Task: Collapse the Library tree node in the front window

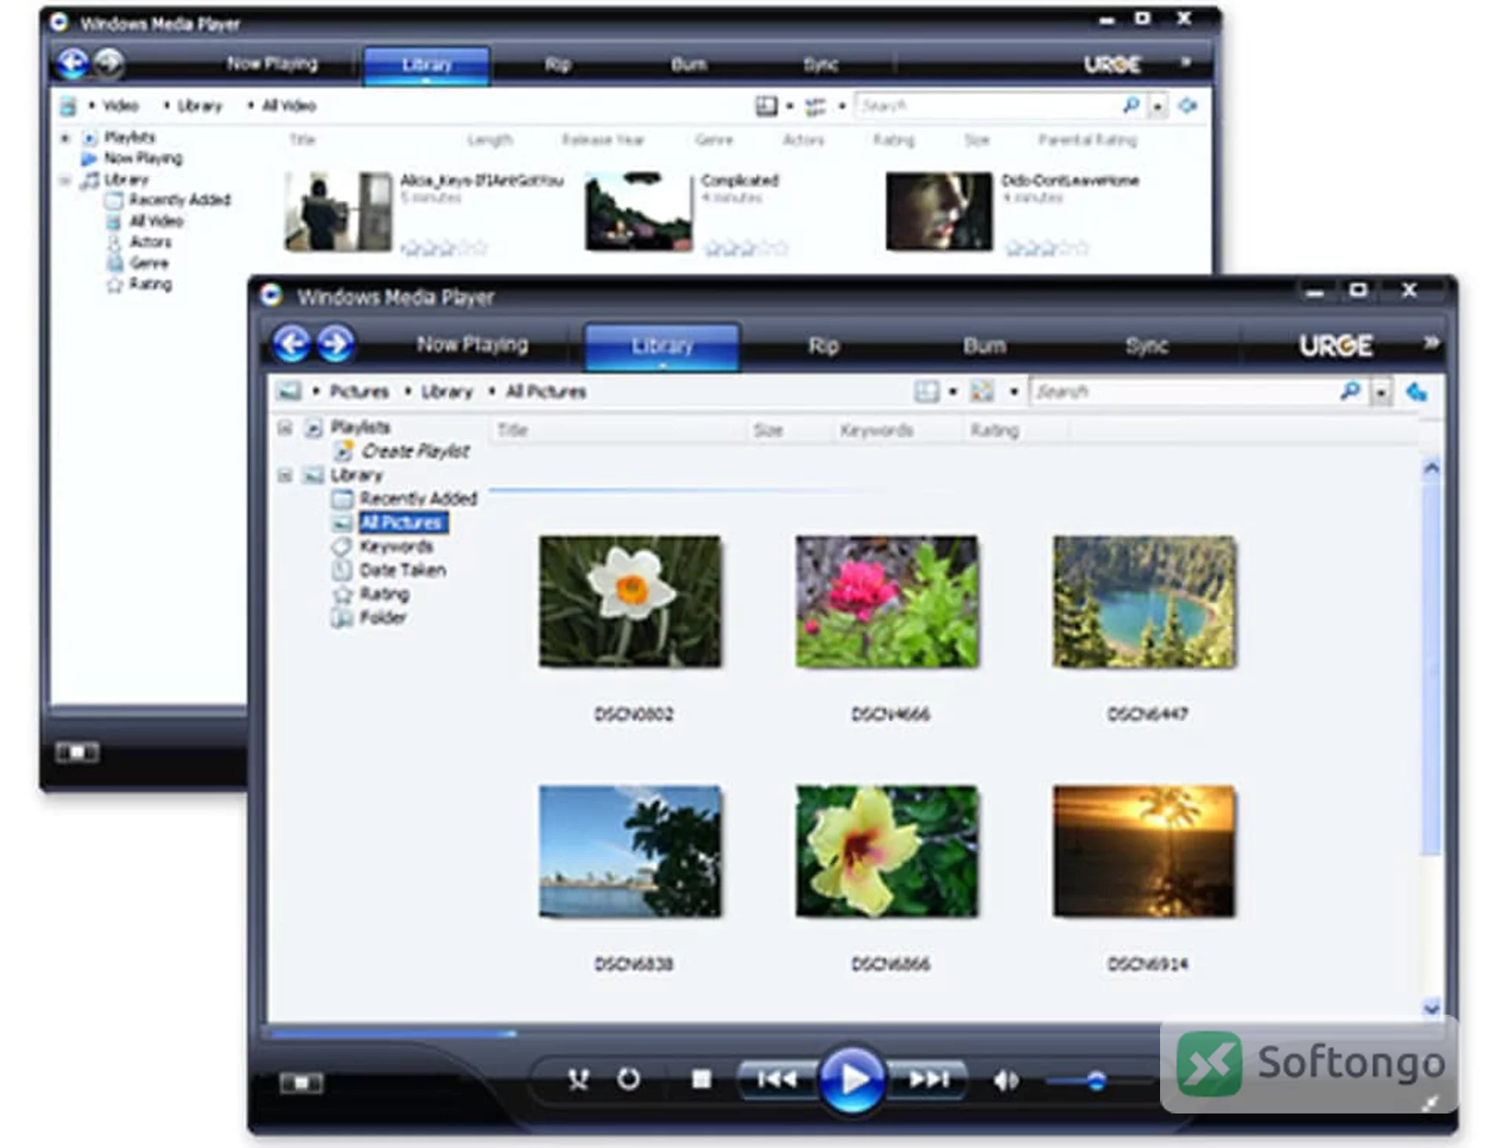Action: 285,476
